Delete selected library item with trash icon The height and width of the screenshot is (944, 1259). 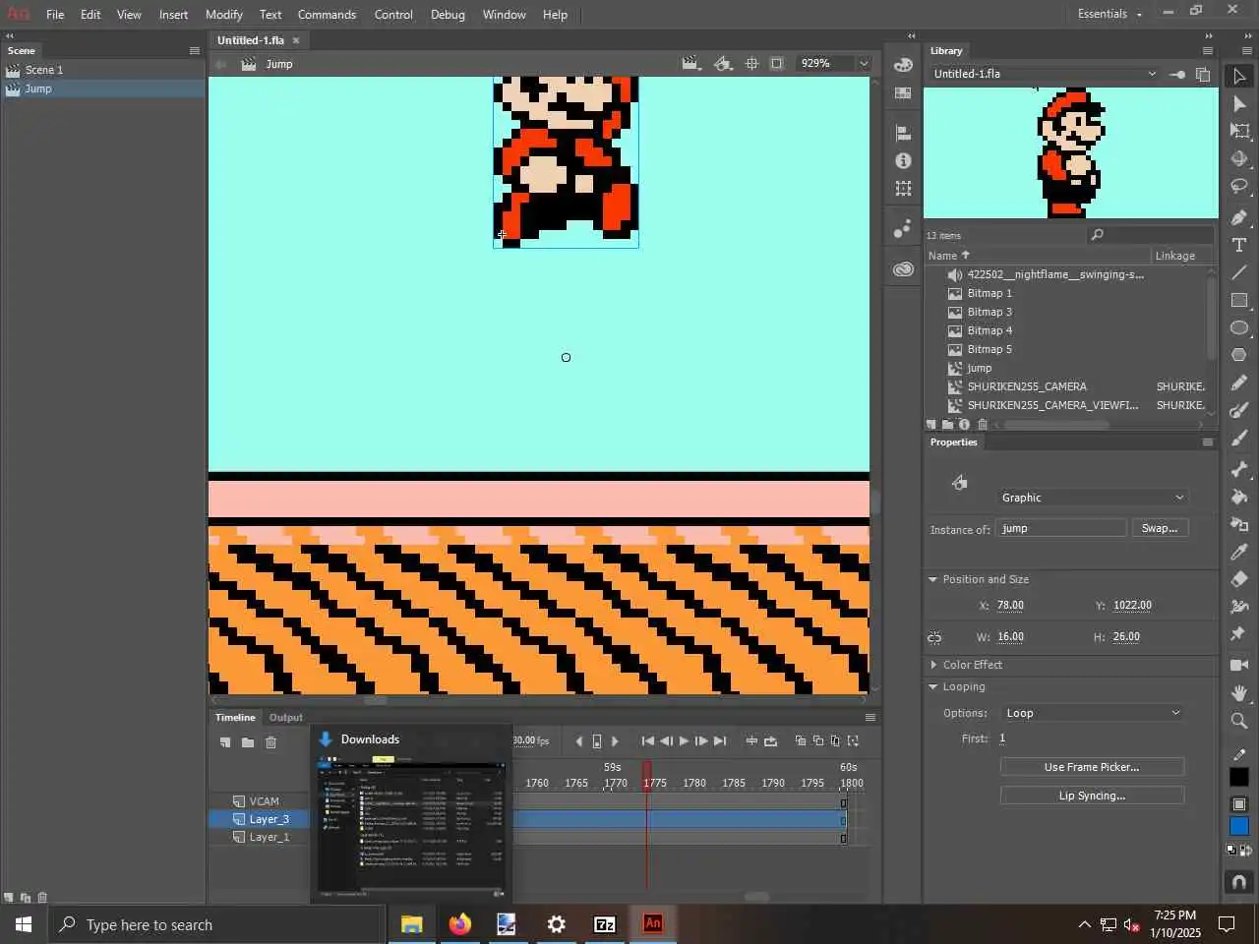tap(982, 425)
